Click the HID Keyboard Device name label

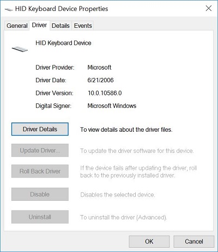[63, 43]
